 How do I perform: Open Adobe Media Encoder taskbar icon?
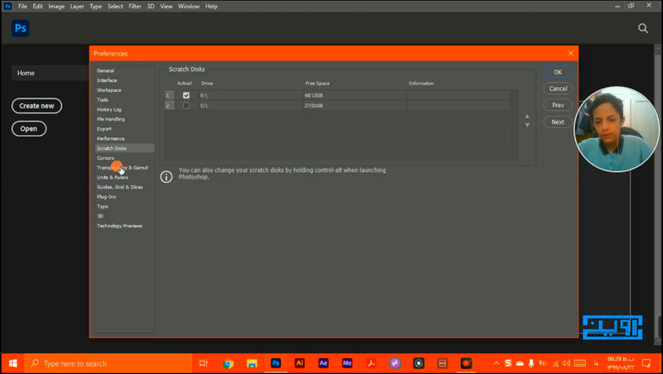click(x=348, y=363)
